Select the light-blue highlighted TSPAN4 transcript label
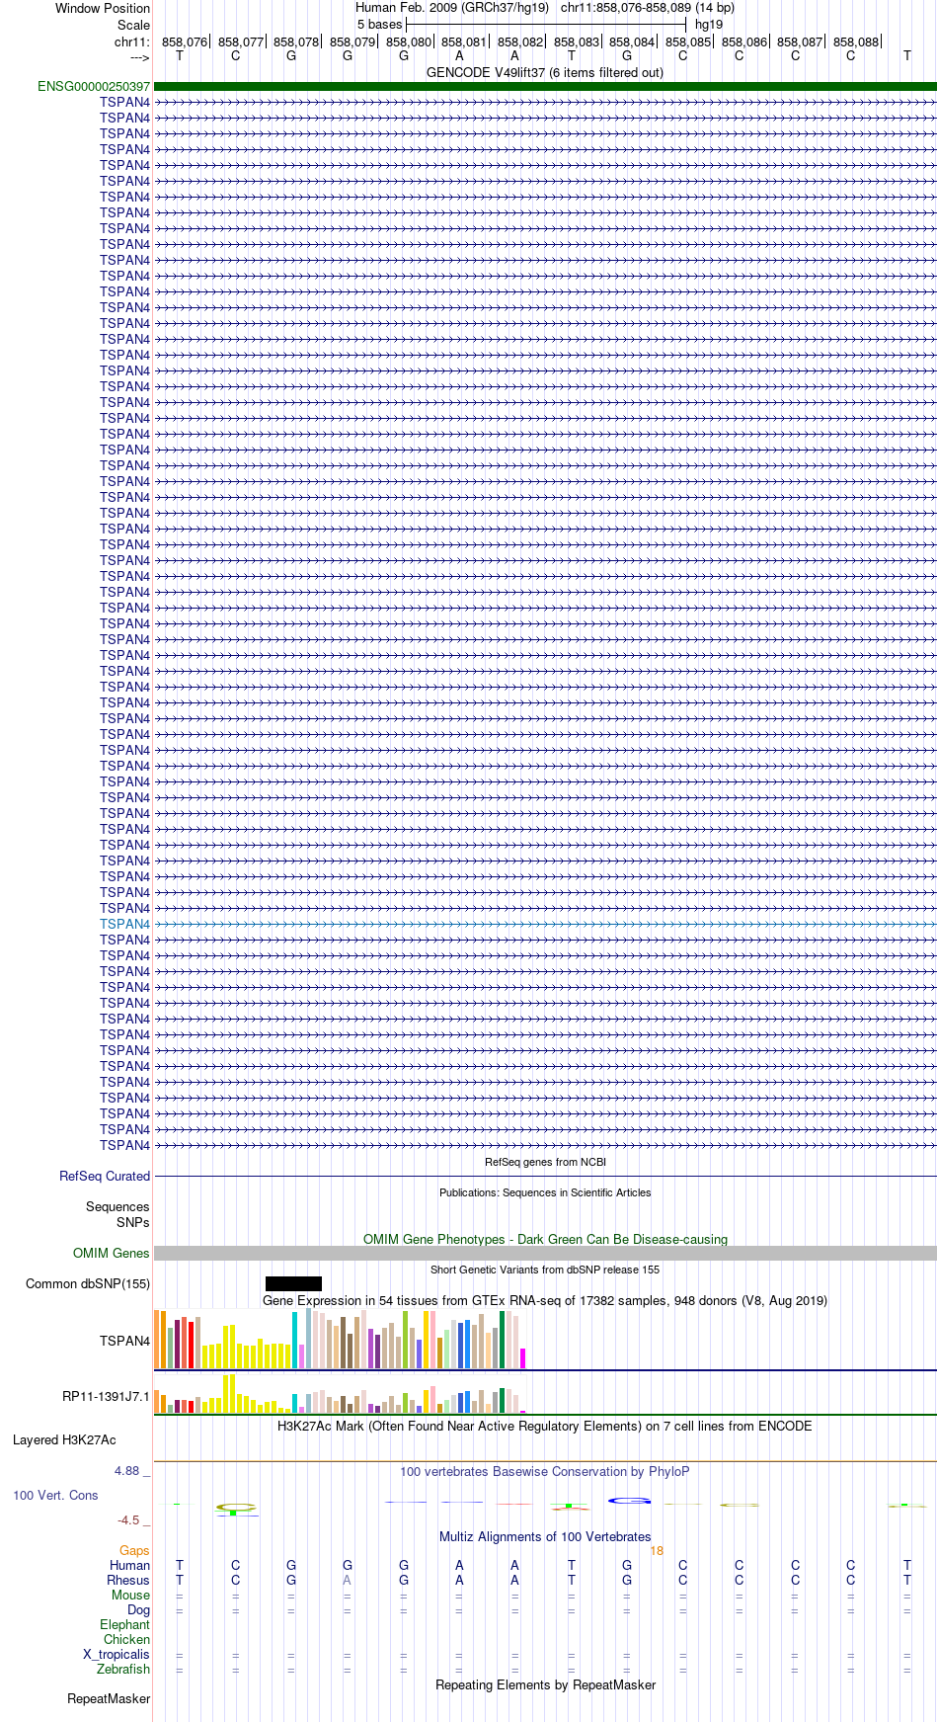 tap(124, 924)
